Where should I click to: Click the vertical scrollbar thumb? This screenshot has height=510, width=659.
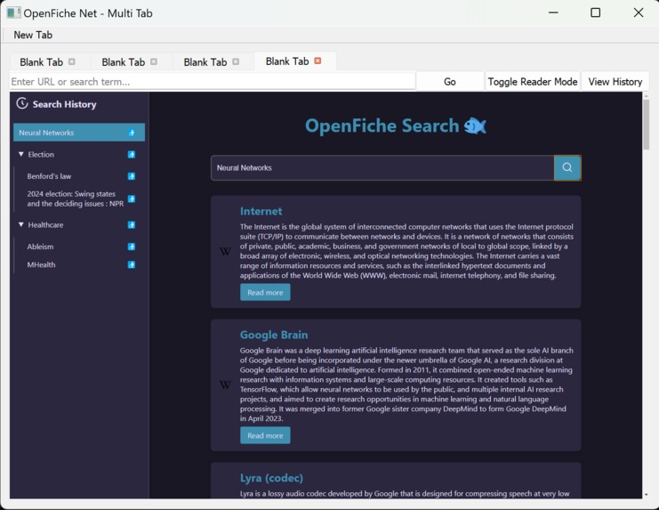pyautogui.click(x=646, y=124)
